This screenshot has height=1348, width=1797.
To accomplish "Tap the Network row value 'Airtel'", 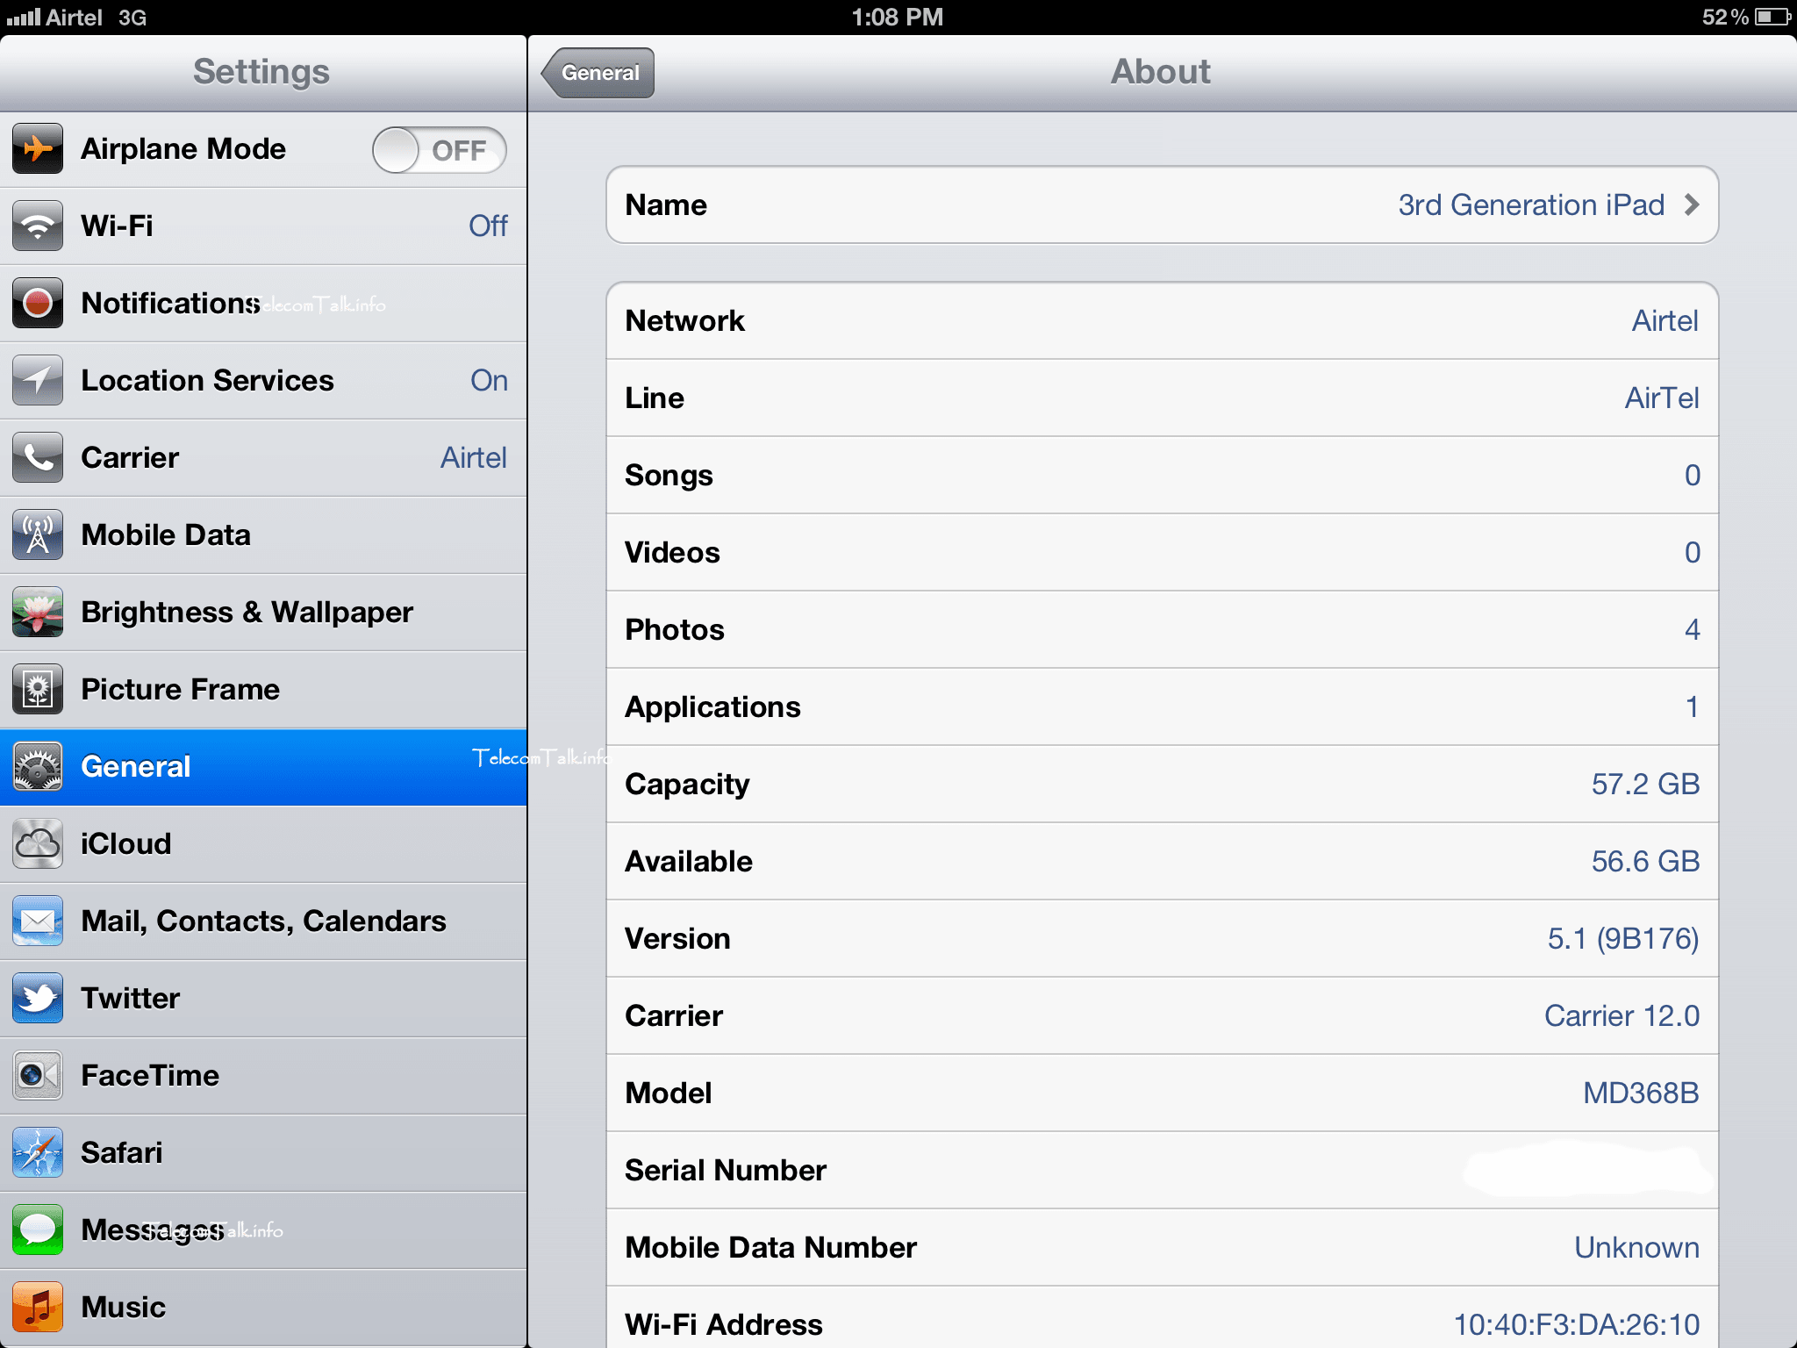I will coord(1665,320).
